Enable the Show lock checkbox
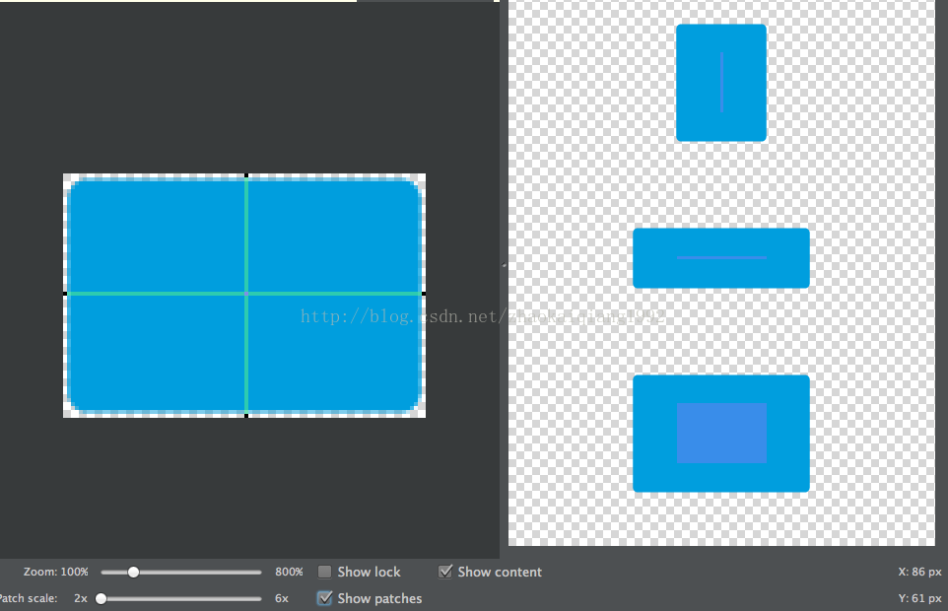The height and width of the screenshot is (611, 948). click(324, 572)
